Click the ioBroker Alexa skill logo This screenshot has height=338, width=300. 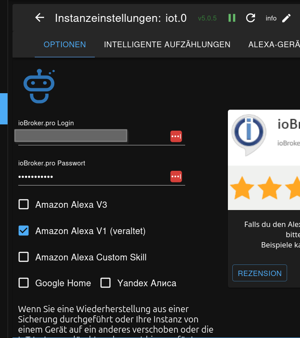pyautogui.click(x=249, y=135)
